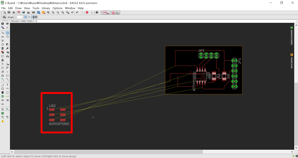The image size is (298, 158).
Task: Select the Via tool
Action: [3, 97]
